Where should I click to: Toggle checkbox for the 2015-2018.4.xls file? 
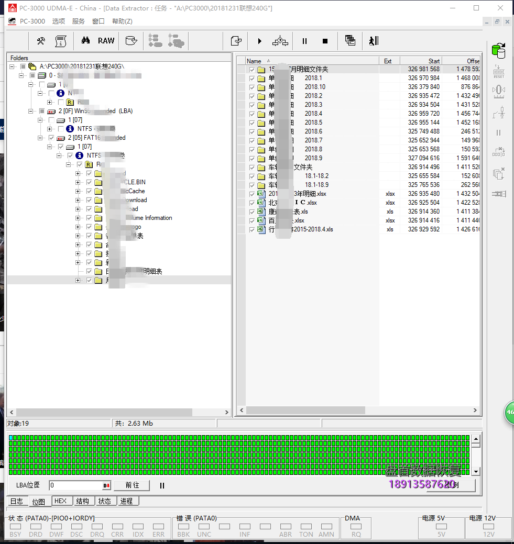click(252, 229)
